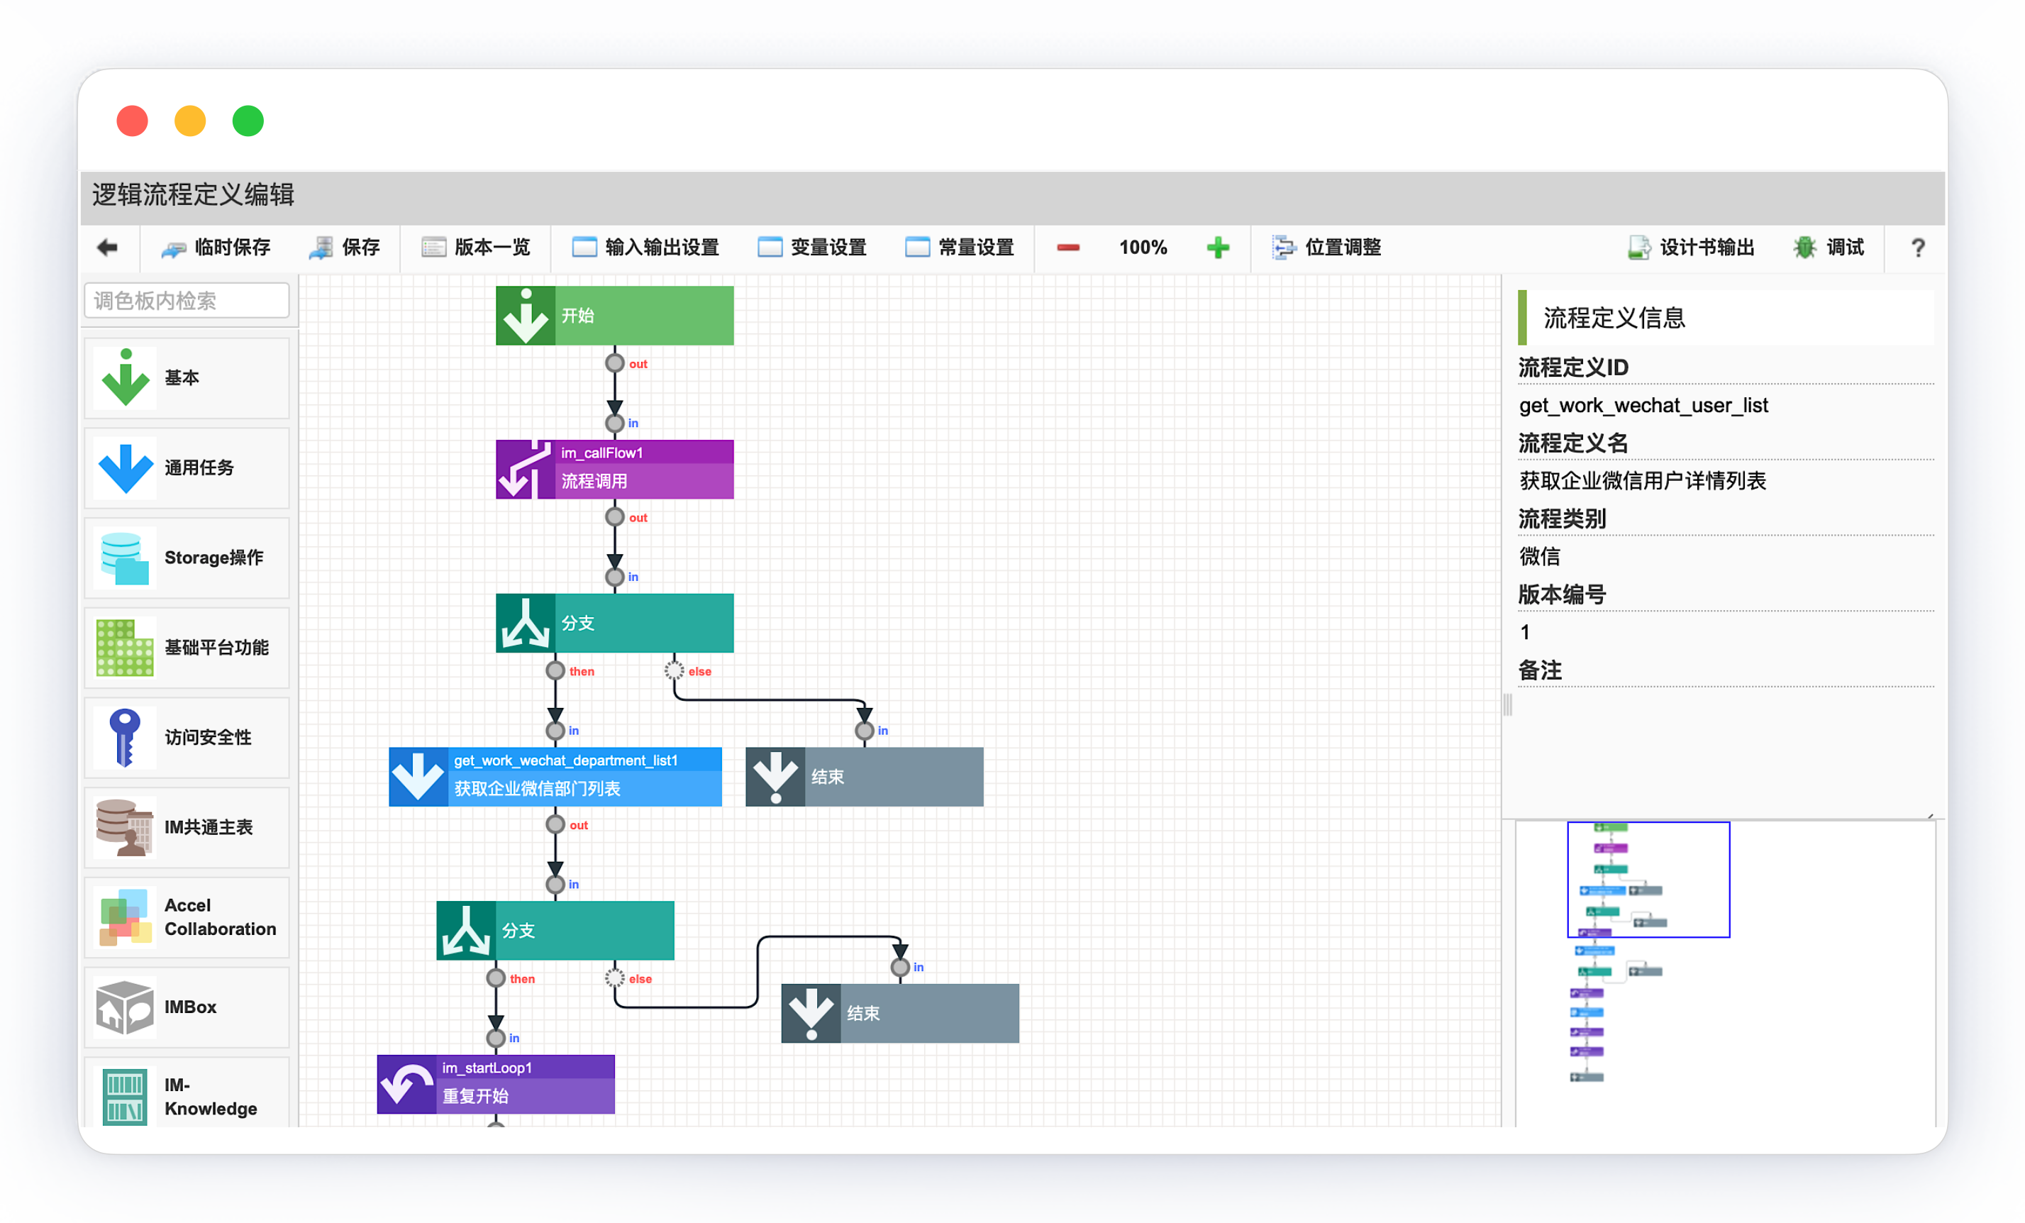
Task: Select the green 开始 start node
Action: (615, 316)
